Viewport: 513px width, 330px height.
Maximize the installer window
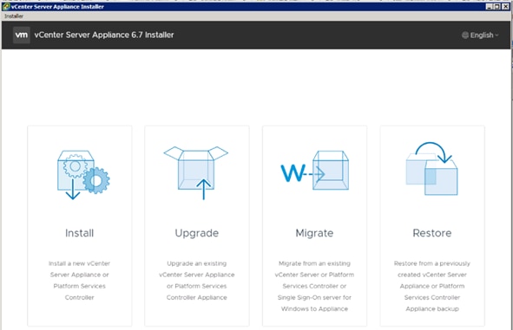[x=497, y=7]
